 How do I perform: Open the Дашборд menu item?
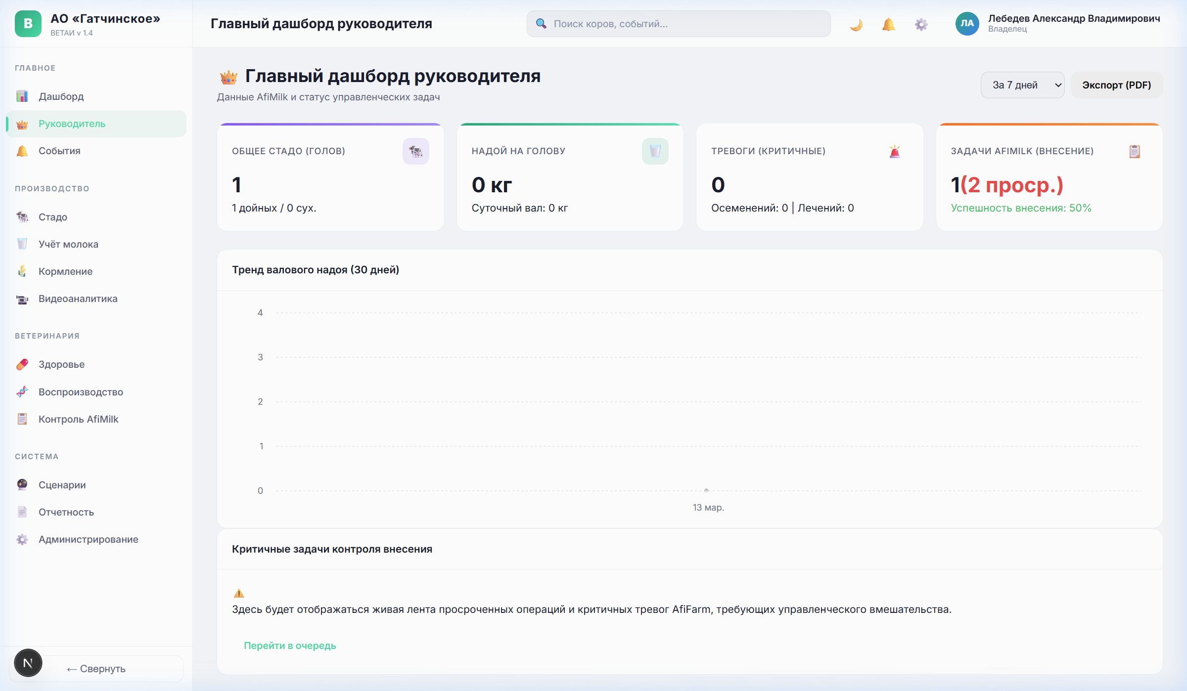pyautogui.click(x=61, y=96)
